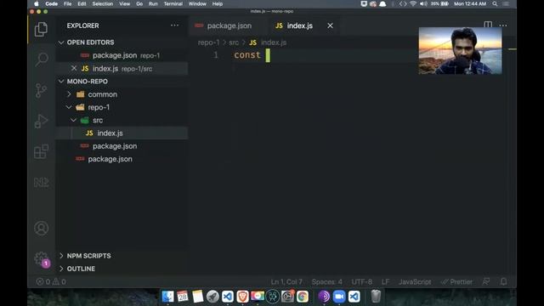Click the volume icon in menu bar
Screen dimensions: 544x306
coord(423,3)
